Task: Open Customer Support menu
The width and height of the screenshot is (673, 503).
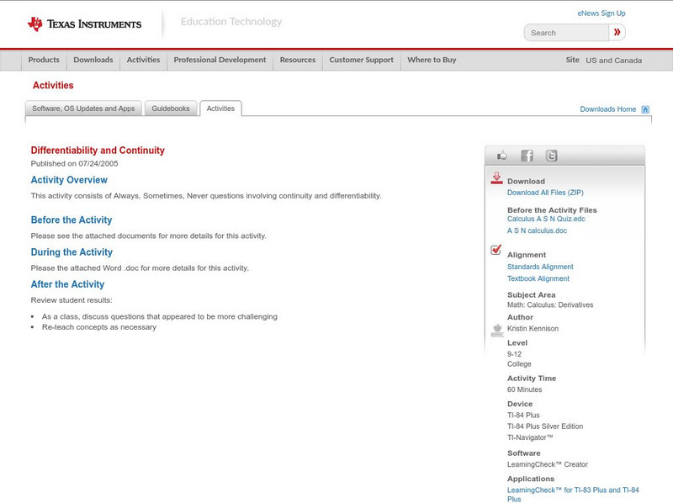Action: tap(362, 60)
